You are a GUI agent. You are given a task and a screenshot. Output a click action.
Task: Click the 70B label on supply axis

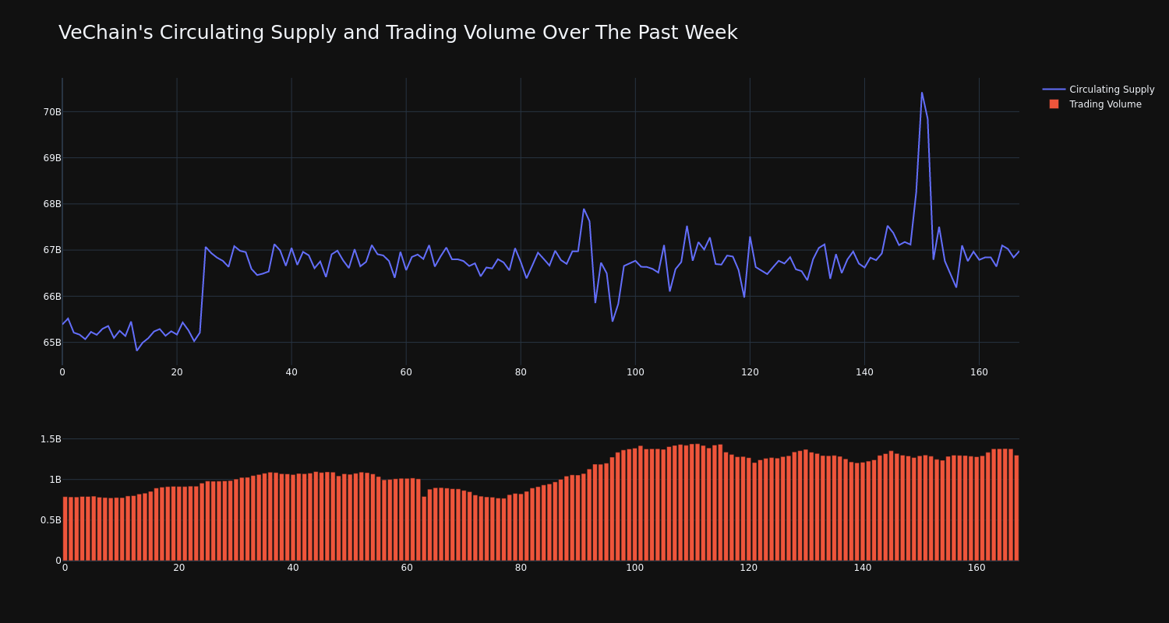(x=51, y=112)
